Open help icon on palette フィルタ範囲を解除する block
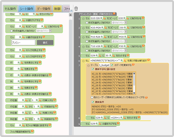 32,131
